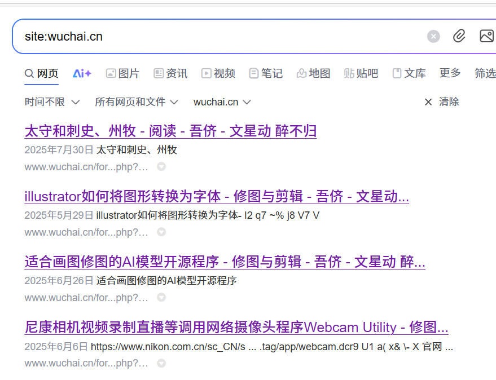Clear the search box with the X icon
This screenshot has width=496, height=380.
point(433,37)
